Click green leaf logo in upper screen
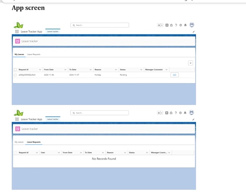 (x=18, y=25)
